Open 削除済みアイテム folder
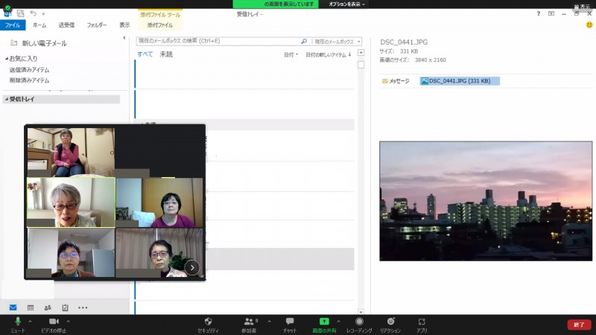This screenshot has height=335, width=596. [x=29, y=80]
